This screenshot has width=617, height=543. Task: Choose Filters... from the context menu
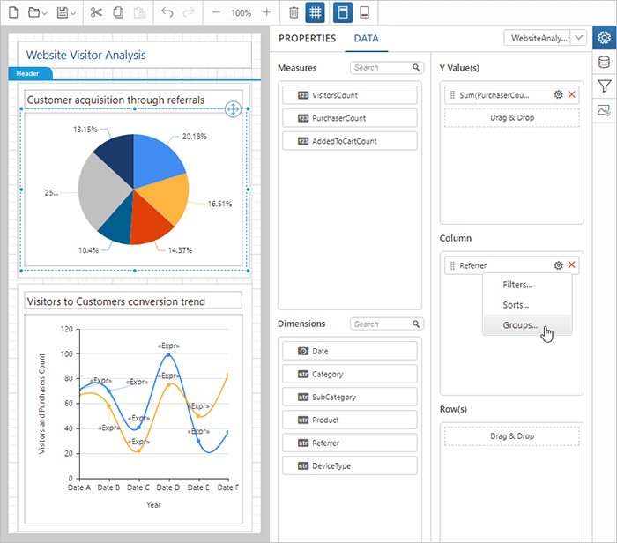(527, 285)
